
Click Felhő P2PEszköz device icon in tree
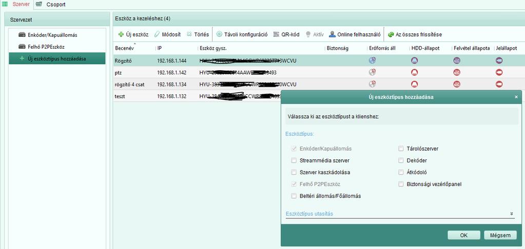click(22, 47)
